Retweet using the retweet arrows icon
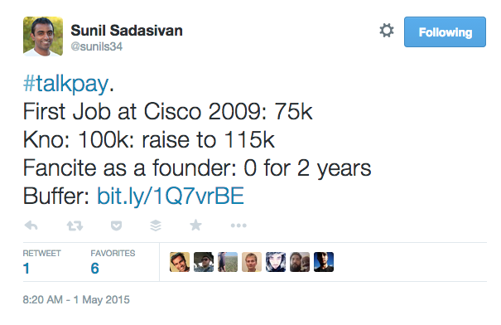The image size is (501, 325). tap(75, 226)
